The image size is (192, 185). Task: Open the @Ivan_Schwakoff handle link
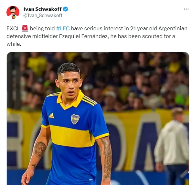[x=43, y=15]
